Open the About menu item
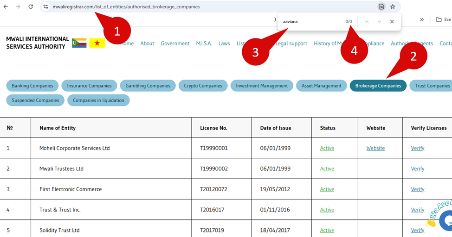This screenshot has height=237, width=452. 147,44
